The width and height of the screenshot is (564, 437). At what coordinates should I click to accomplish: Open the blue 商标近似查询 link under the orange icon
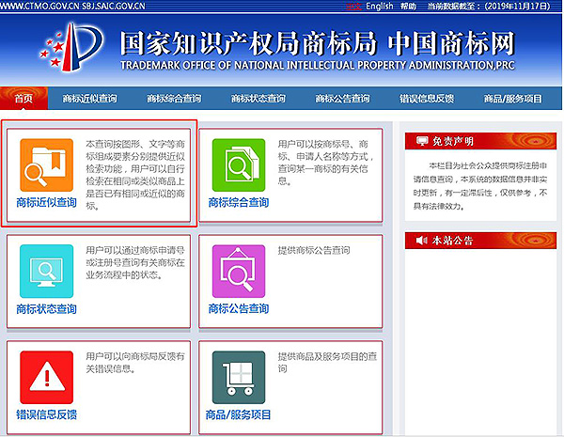point(46,202)
